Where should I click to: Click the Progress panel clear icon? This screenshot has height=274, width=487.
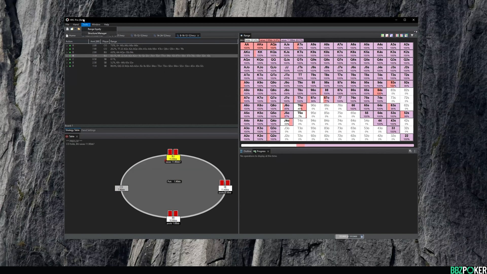[x=410, y=151]
